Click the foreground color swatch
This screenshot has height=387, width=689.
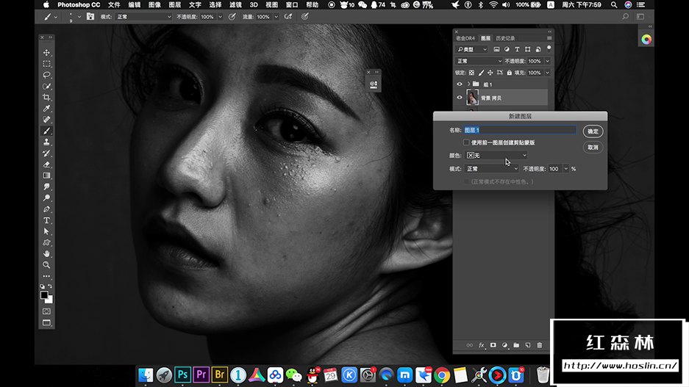(x=44, y=294)
